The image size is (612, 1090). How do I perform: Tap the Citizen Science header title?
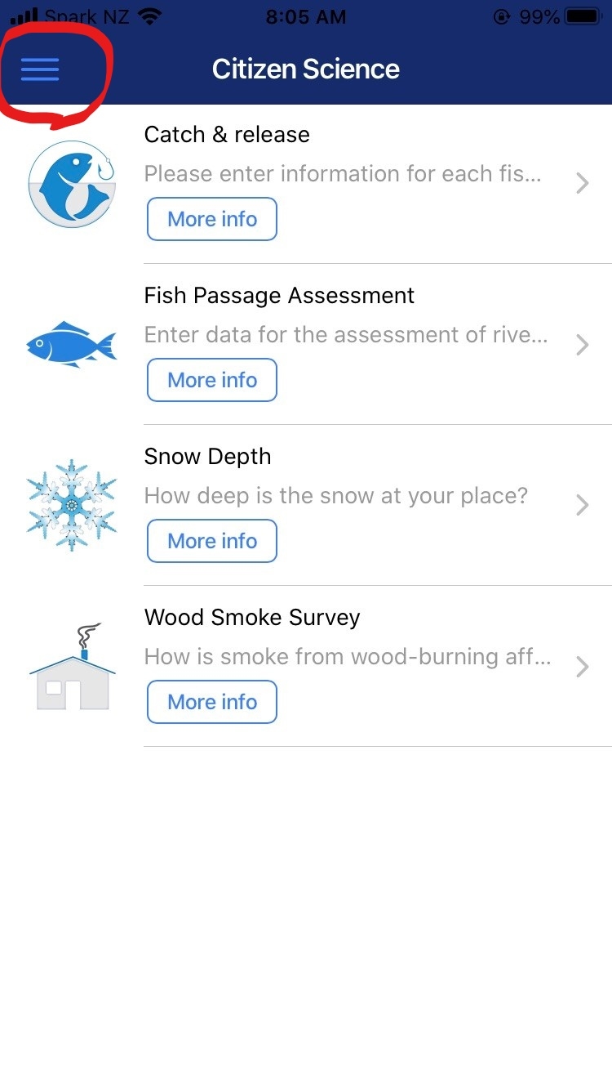[306, 69]
